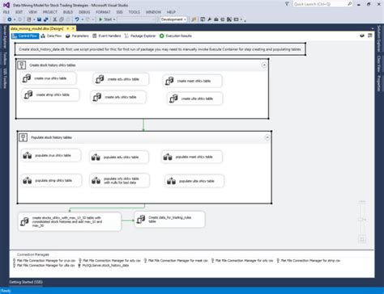The image size is (384, 294).
Task: Click the data flow icon on populate crus ohlcv table
Action: coord(28,155)
